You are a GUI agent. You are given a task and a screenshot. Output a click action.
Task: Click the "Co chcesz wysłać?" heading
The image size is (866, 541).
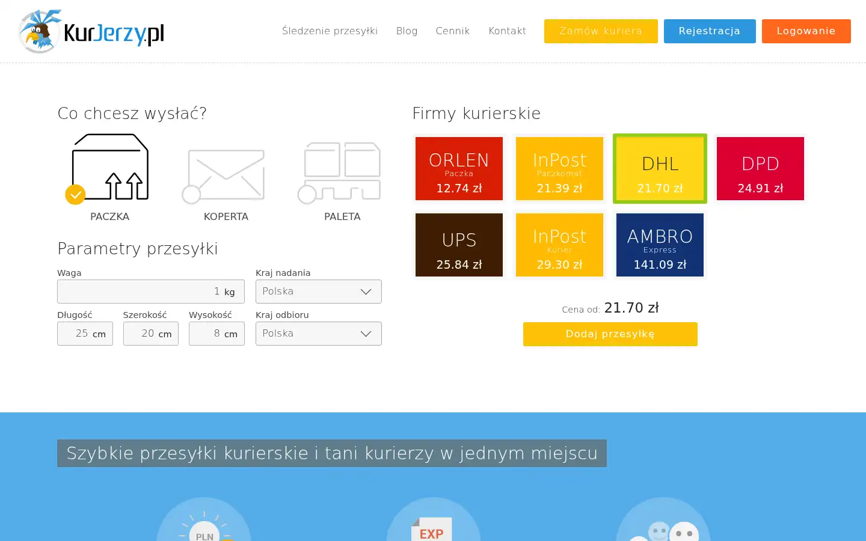tap(132, 113)
